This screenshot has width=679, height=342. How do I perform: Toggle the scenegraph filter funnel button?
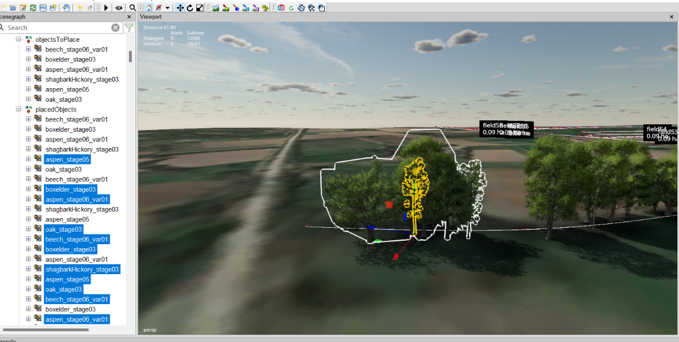click(x=129, y=28)
